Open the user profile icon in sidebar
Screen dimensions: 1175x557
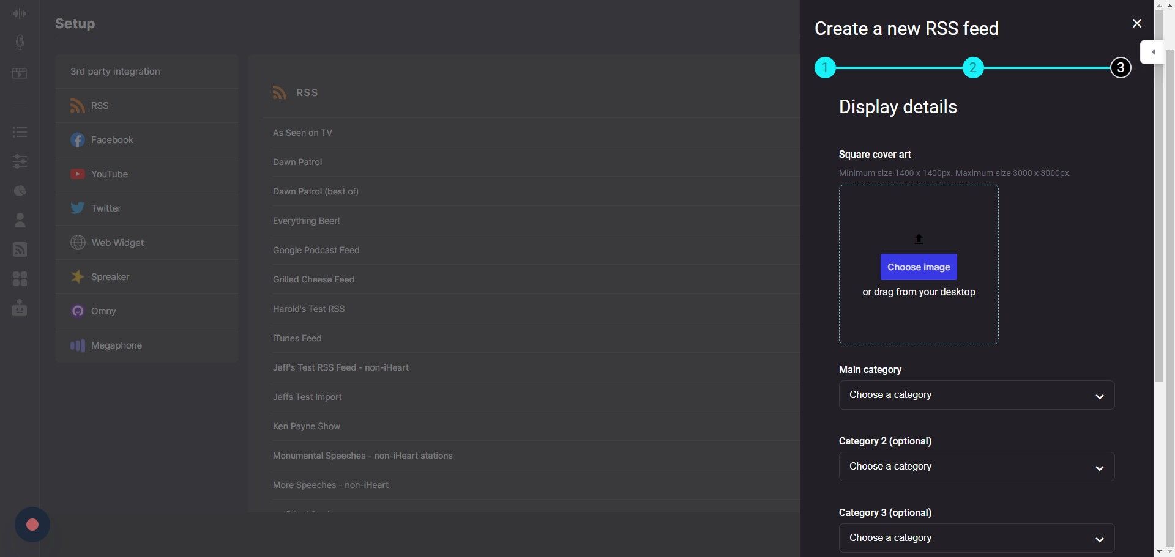tap(20, 220)
